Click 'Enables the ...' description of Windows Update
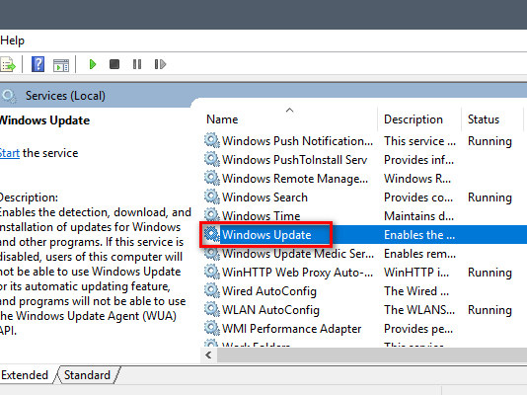Viewport: 527px width, 395px height. (419, 235)
